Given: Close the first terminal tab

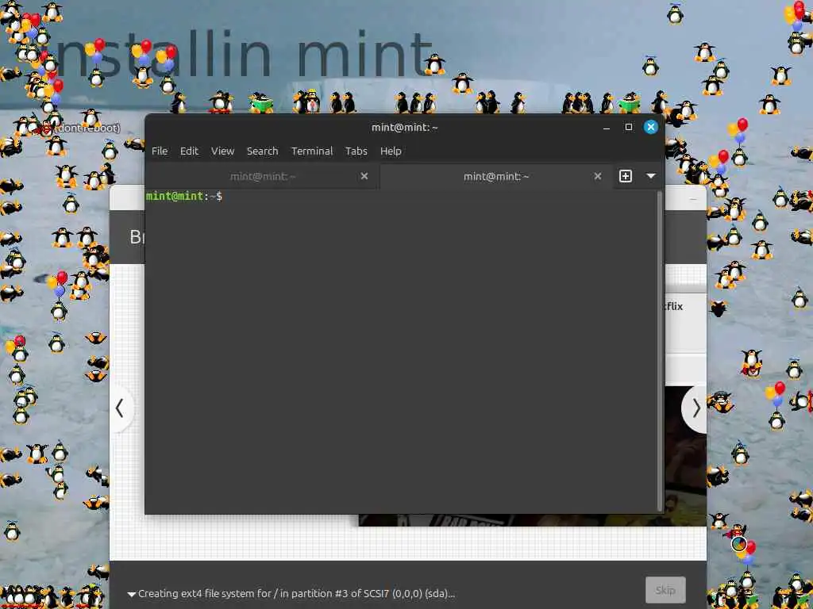Looking at the screenshot, I should 364,176.
